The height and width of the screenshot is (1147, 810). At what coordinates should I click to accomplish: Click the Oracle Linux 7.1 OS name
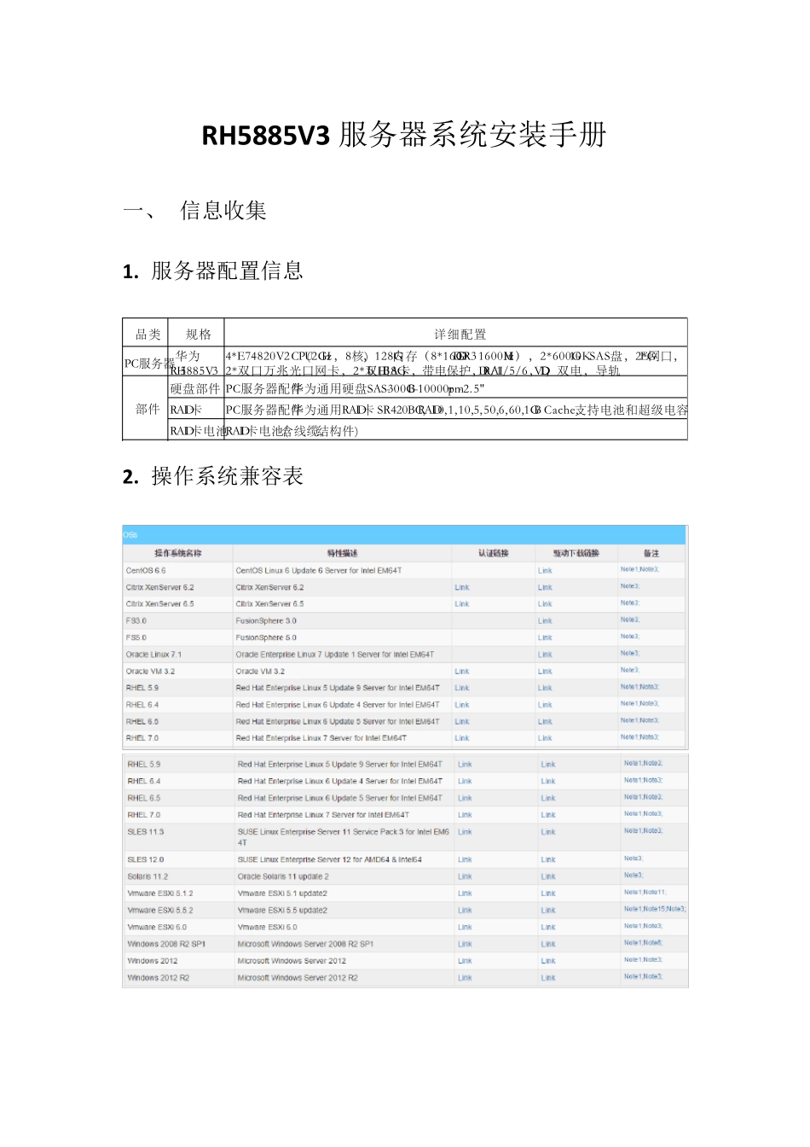pos(153,655)
